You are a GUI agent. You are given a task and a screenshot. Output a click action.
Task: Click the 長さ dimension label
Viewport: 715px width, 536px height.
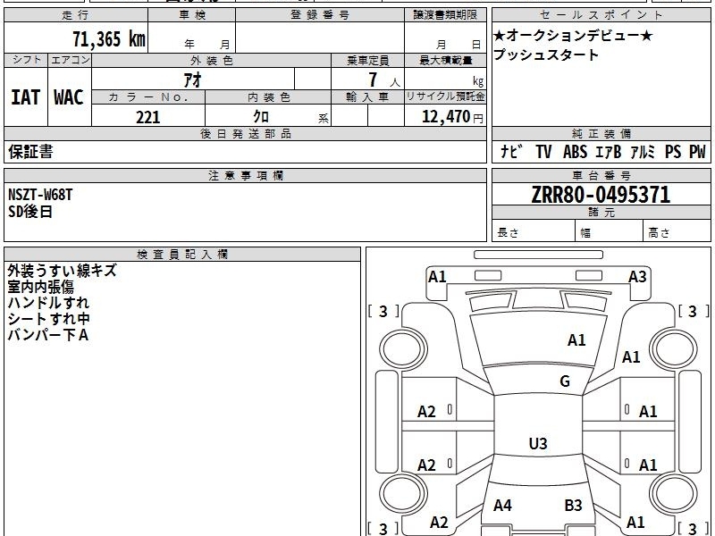pos(508,233)
